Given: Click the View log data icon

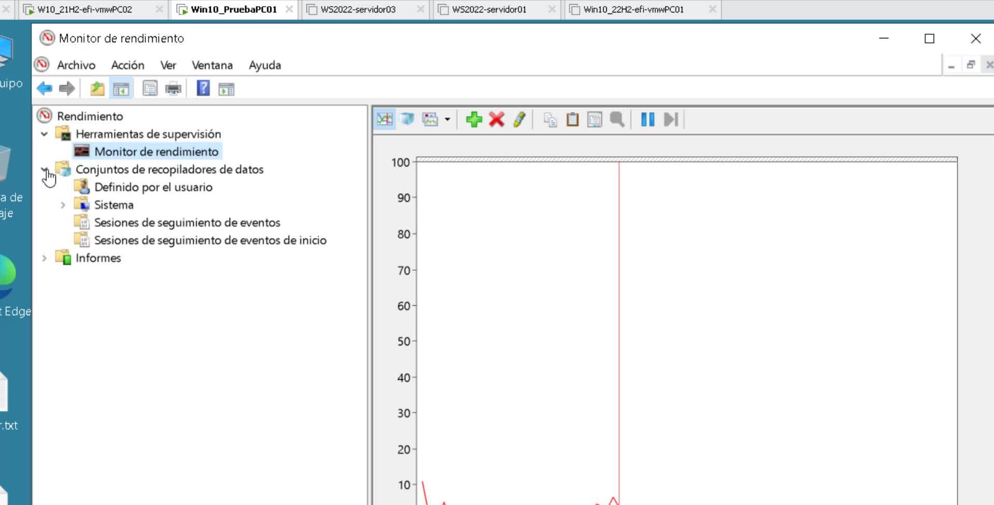Looking at the screenshot, I should pos(407,120).
